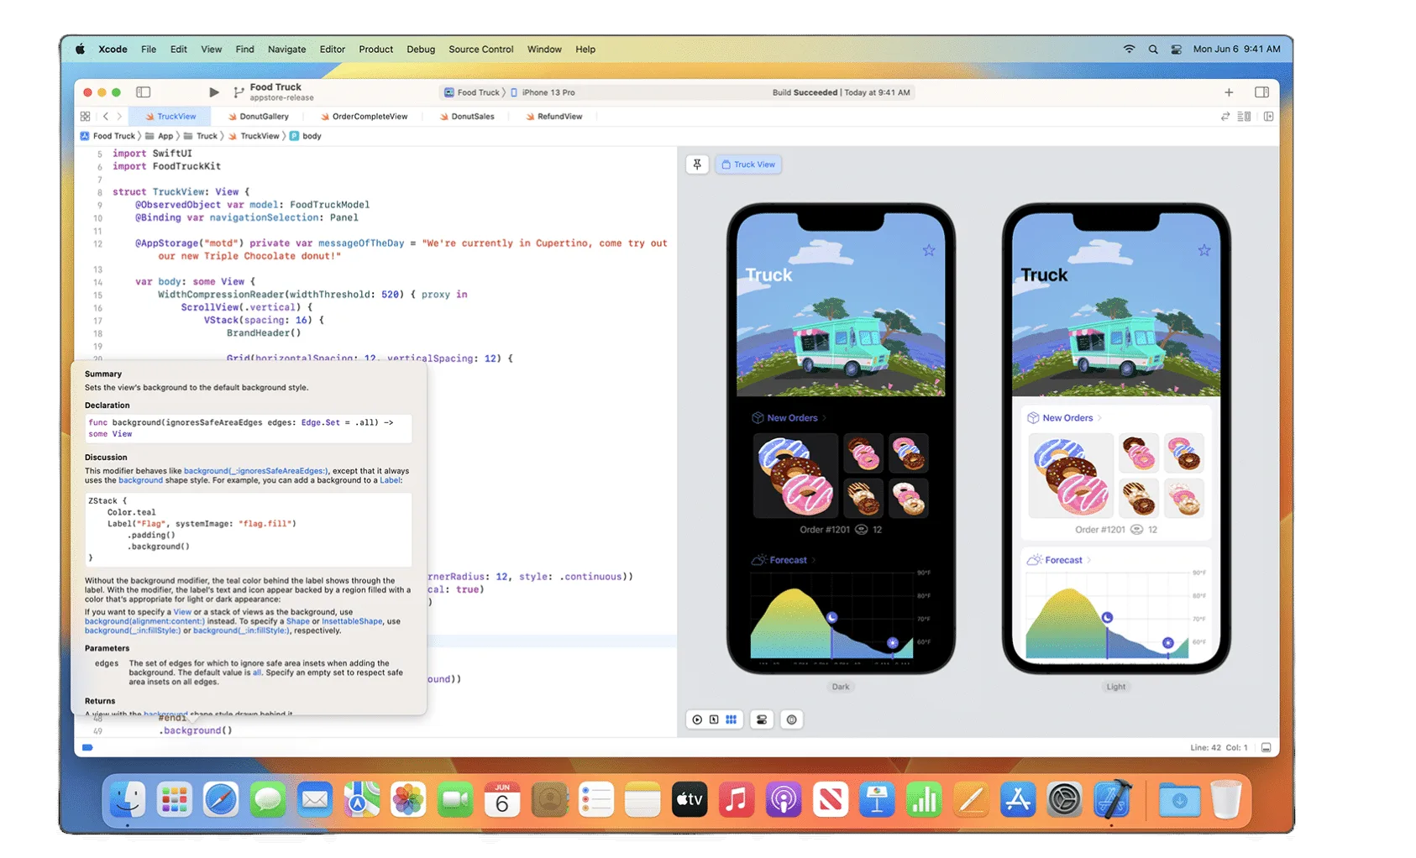Click the plus Library button in toolbar
Screen dimensions: 1416x858
coord(1229,92)
